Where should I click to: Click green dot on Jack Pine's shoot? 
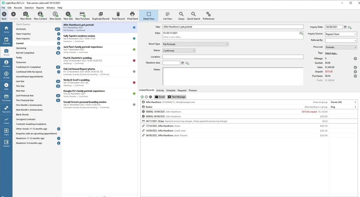pos(134,49)
